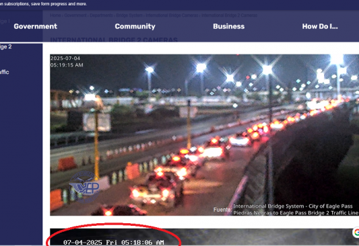Select the sidebar link ending in "affic"
Image resolution: width=359 pixels, height=246 pixels.
pos(4,72)
